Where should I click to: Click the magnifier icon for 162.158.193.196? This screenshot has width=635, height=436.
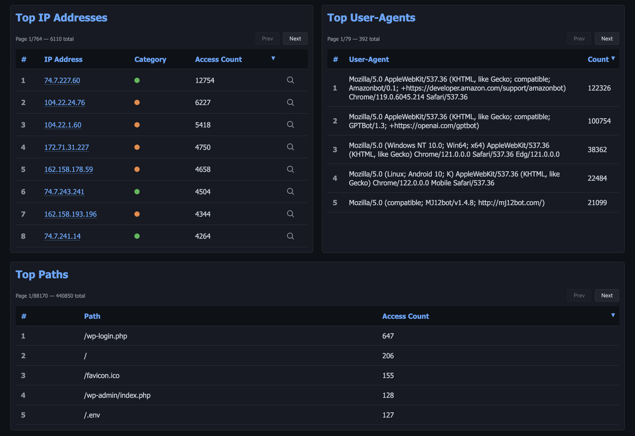click(290, 214)
